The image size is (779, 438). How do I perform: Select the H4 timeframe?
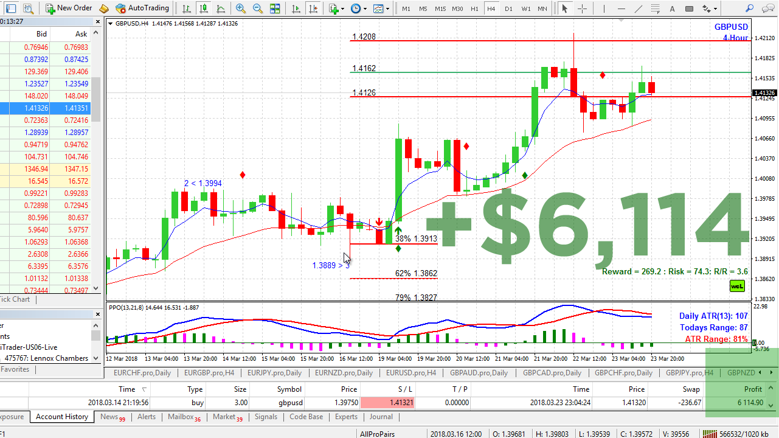click(491, 9)
